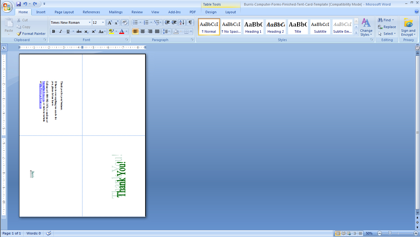Toggle show paragraph marks
This screenshot has height=237, width=420.
point(190,23)
